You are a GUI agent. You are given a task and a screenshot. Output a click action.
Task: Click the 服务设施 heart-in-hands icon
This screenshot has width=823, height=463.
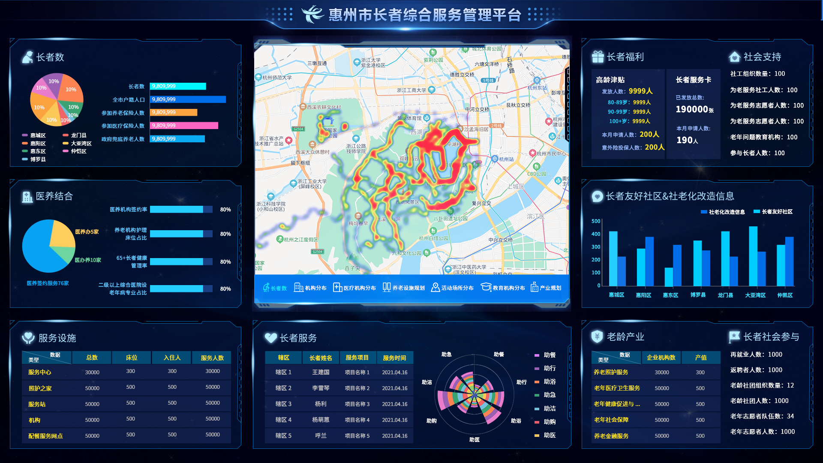(x=28, y=338)
